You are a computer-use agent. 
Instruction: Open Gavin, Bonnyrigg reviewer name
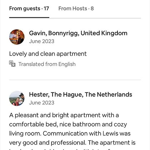[78, 33]
